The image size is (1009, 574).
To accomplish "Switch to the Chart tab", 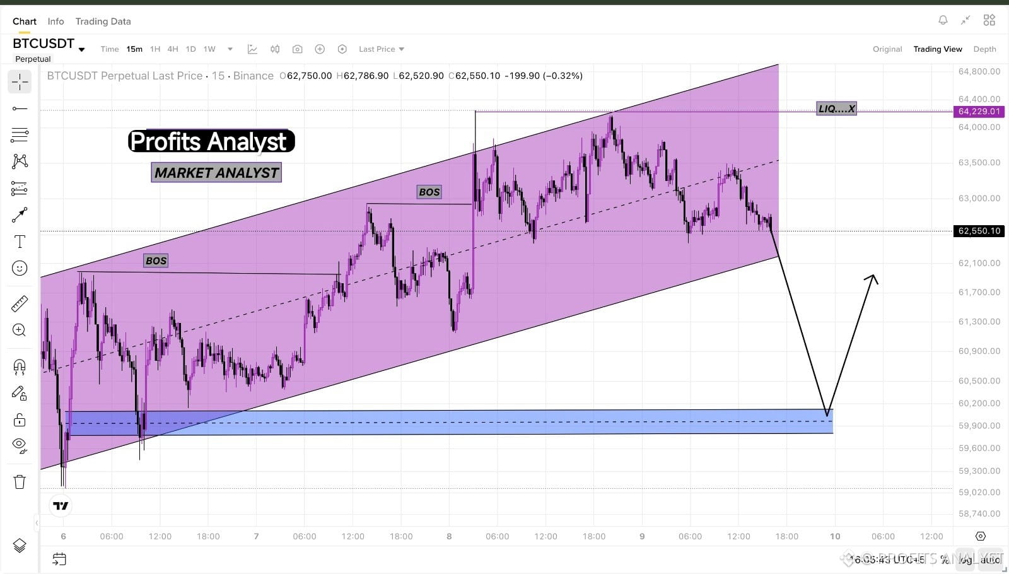I will [25, 21].
